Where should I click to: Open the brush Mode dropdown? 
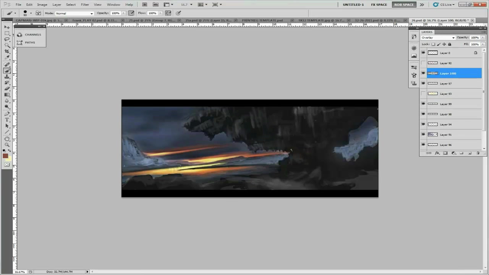74,13
